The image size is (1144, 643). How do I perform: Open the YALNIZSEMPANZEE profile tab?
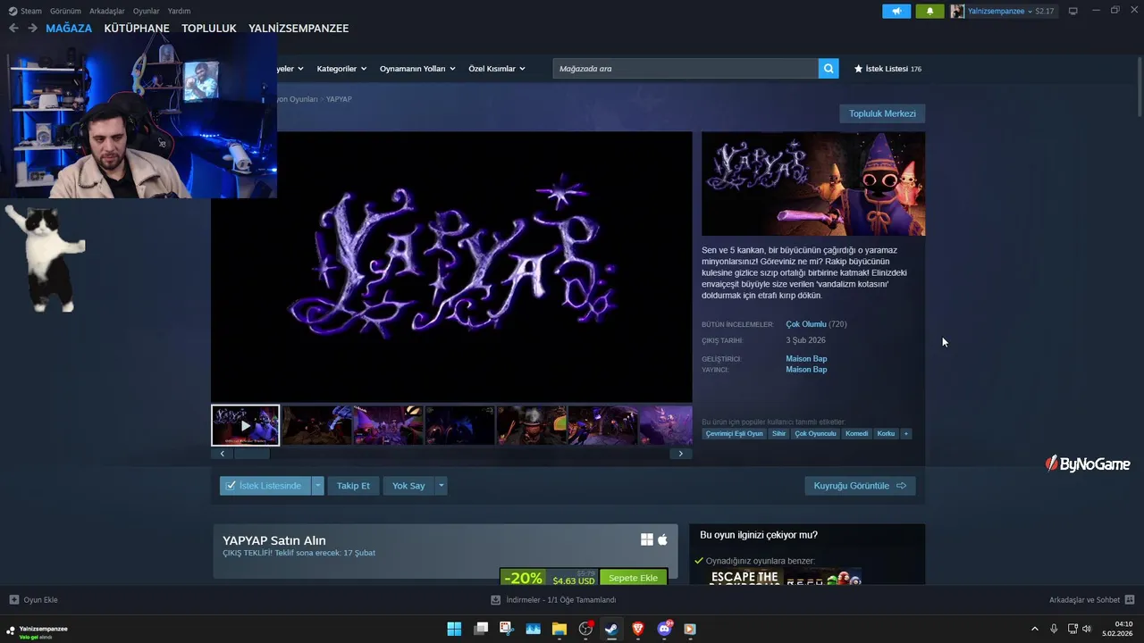[299, 29]
